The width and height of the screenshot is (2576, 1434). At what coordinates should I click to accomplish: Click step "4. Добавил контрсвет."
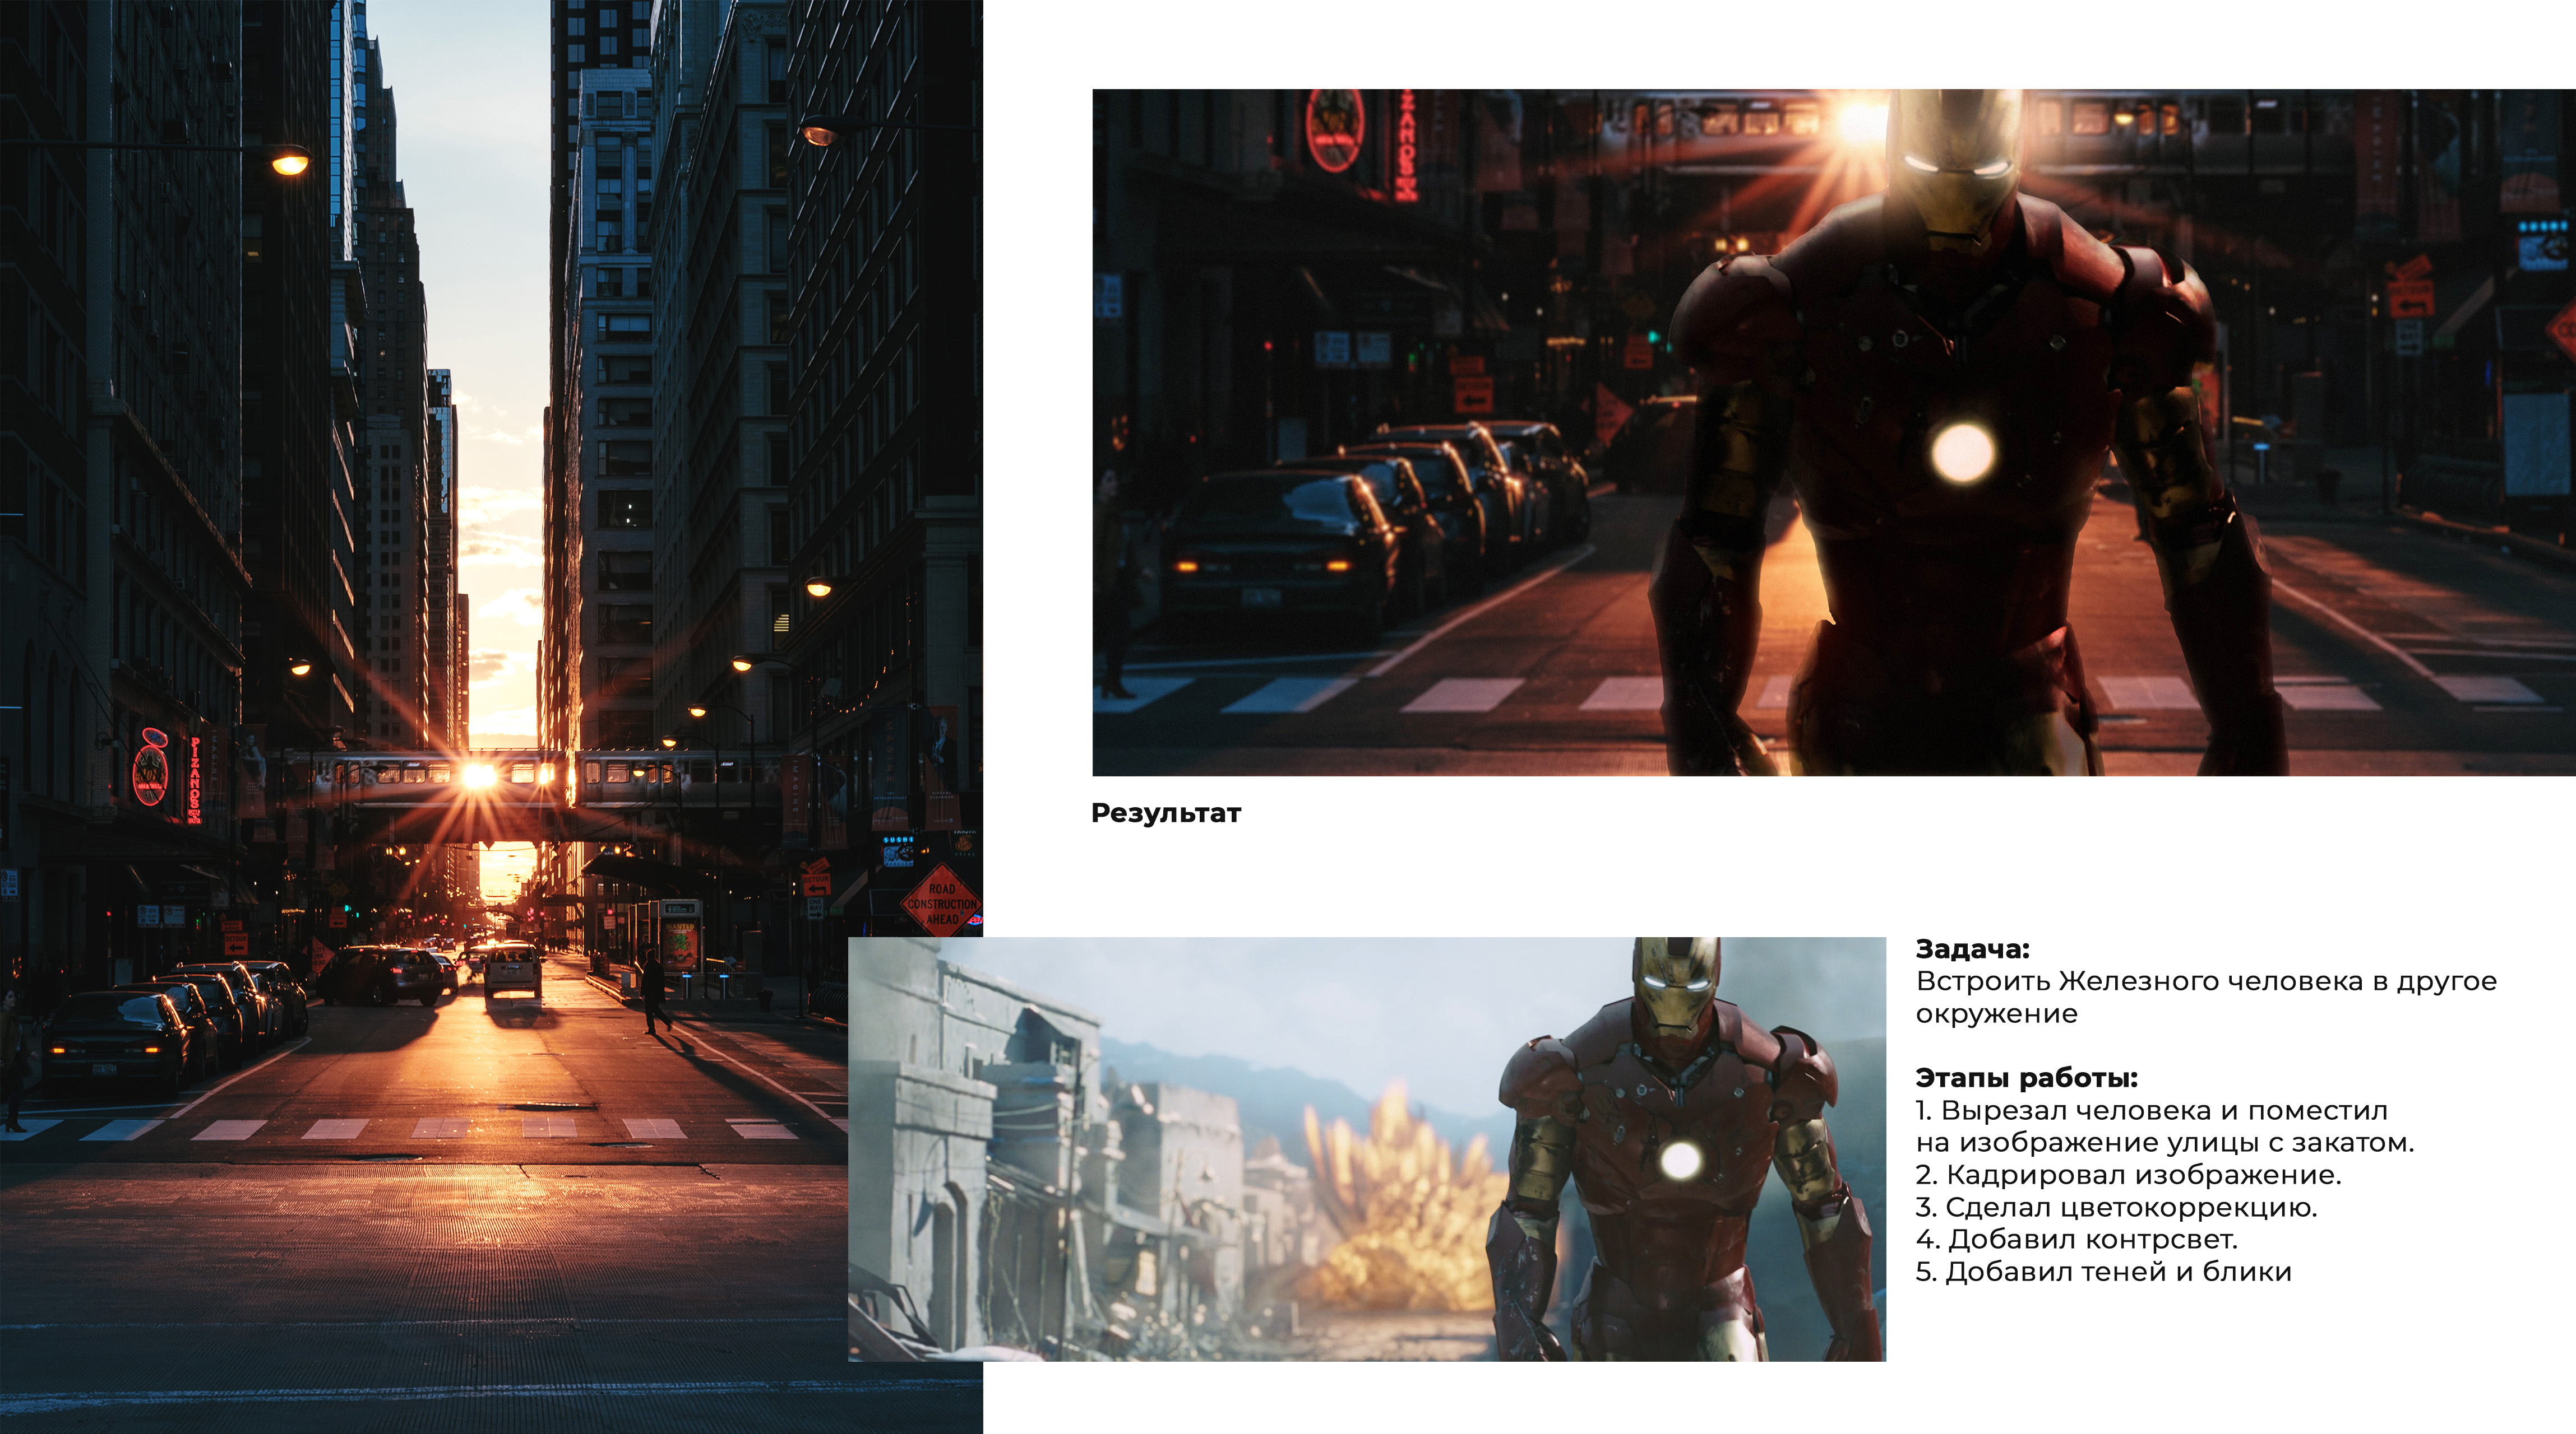click(x=2077, y=1239)
